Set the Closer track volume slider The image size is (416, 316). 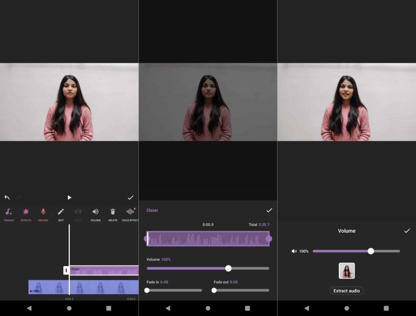pyautogui.click(x=208, y=268)
